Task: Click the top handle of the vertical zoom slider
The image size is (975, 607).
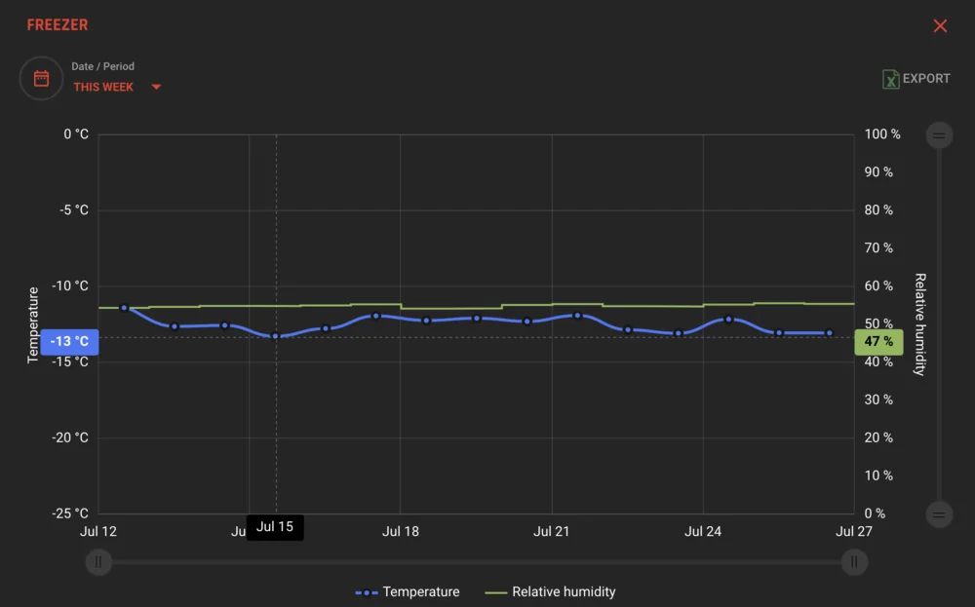Action: click(939, 134)
